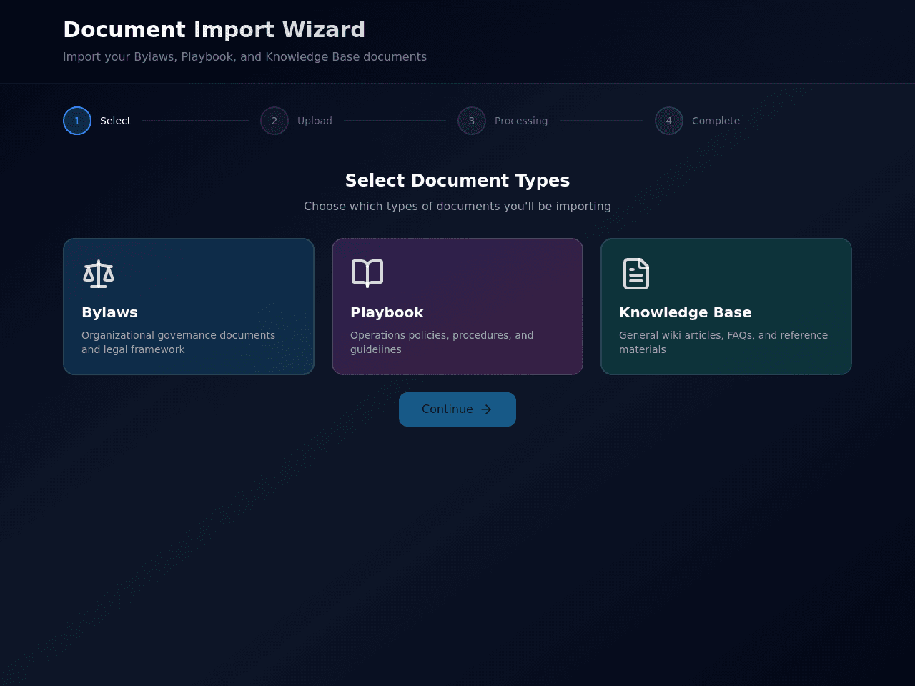Select the Knowledge Base document type card
915x686 pixels.
726,307
